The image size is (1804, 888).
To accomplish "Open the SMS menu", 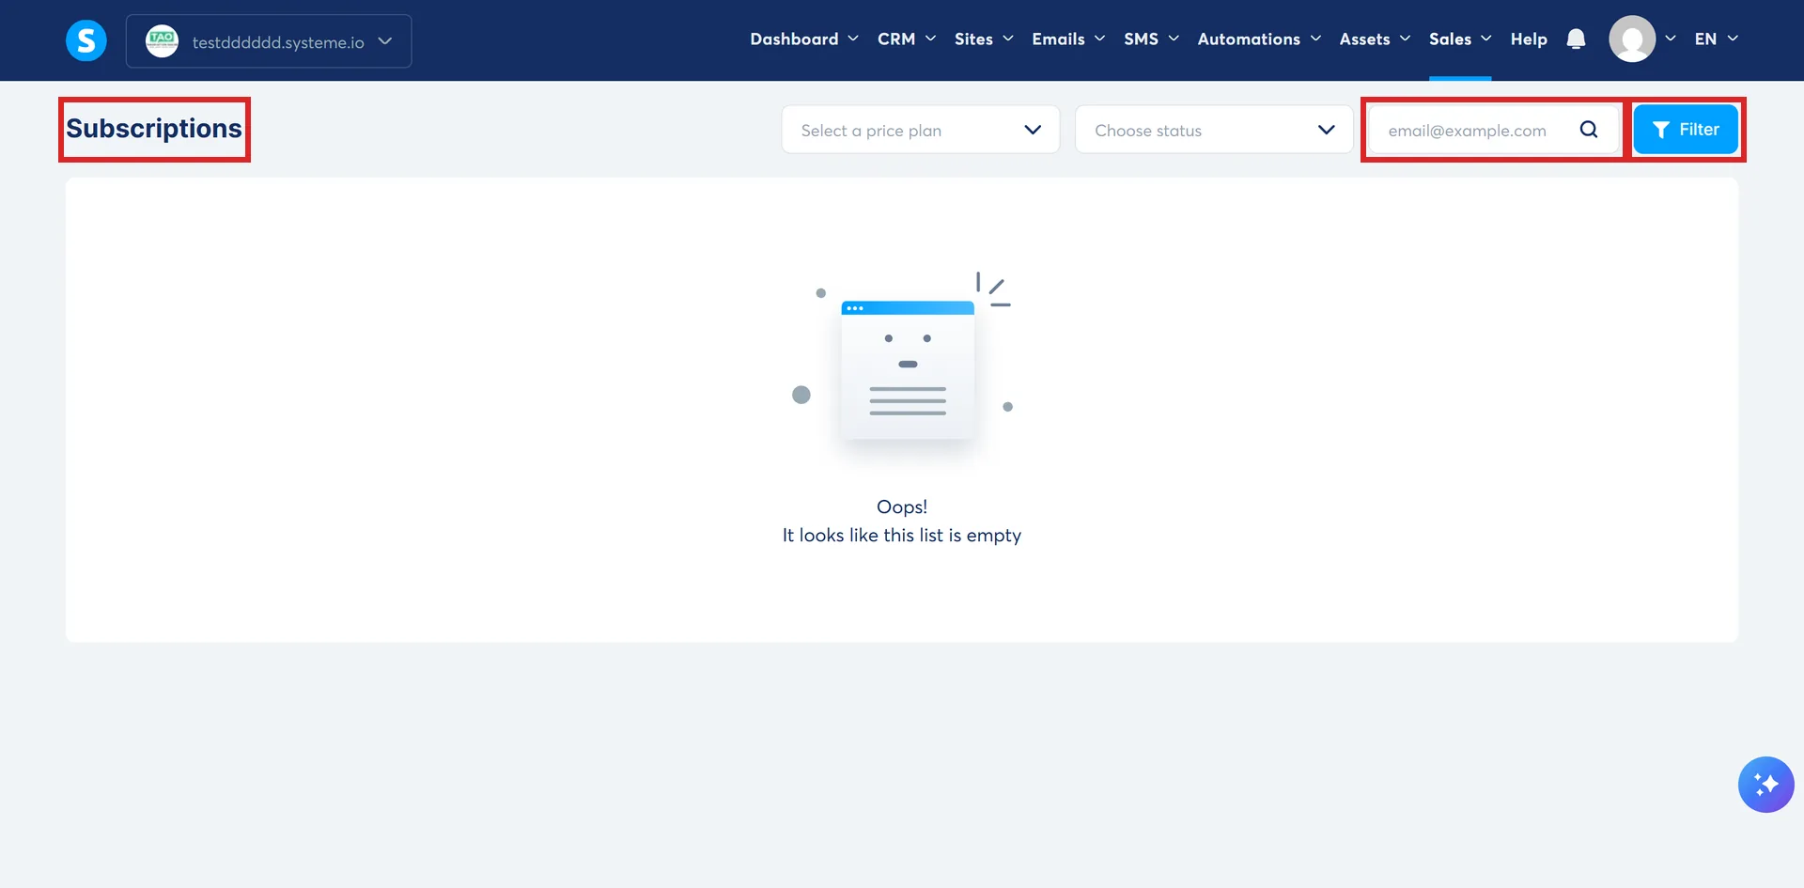I will (x=1151, y=39).
